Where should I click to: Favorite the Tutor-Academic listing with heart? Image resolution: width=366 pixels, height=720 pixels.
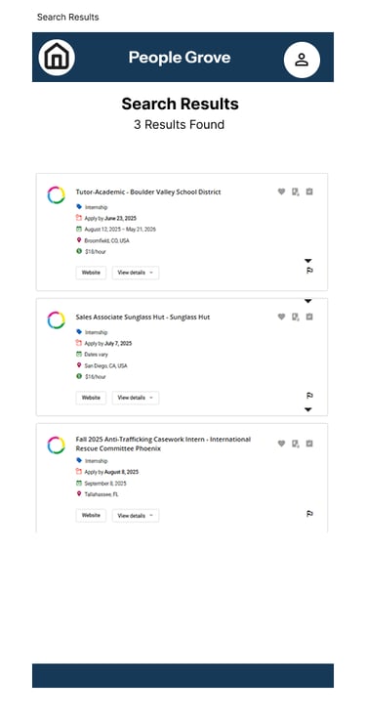point(282,191)
